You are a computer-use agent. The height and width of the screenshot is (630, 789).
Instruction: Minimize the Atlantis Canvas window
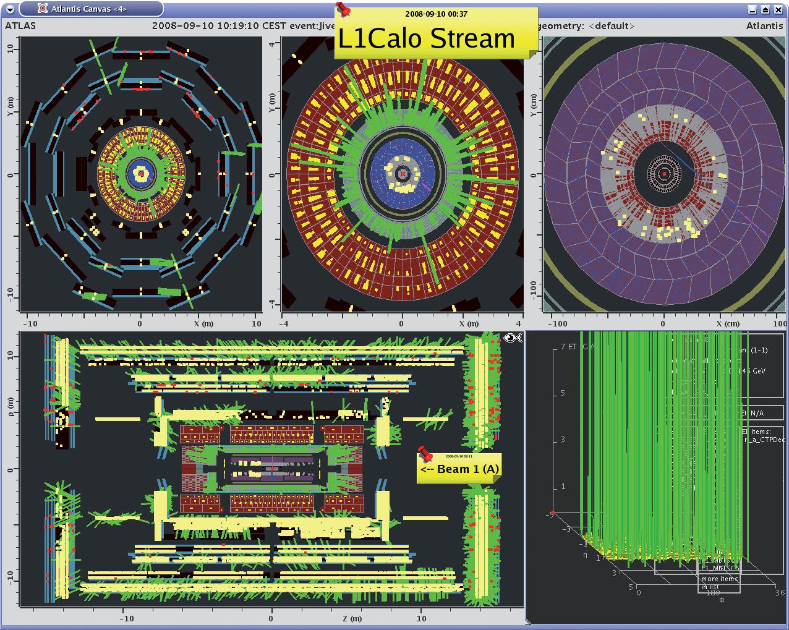[x=752, y=9]
